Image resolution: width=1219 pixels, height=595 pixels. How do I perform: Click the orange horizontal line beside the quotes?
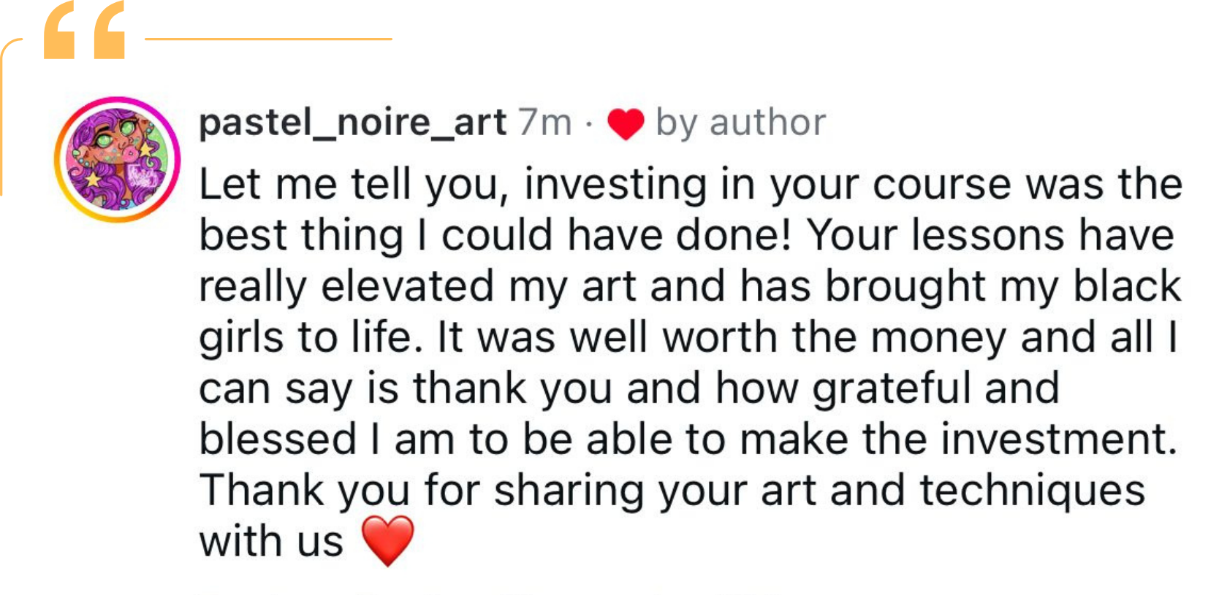click(267, 39)
